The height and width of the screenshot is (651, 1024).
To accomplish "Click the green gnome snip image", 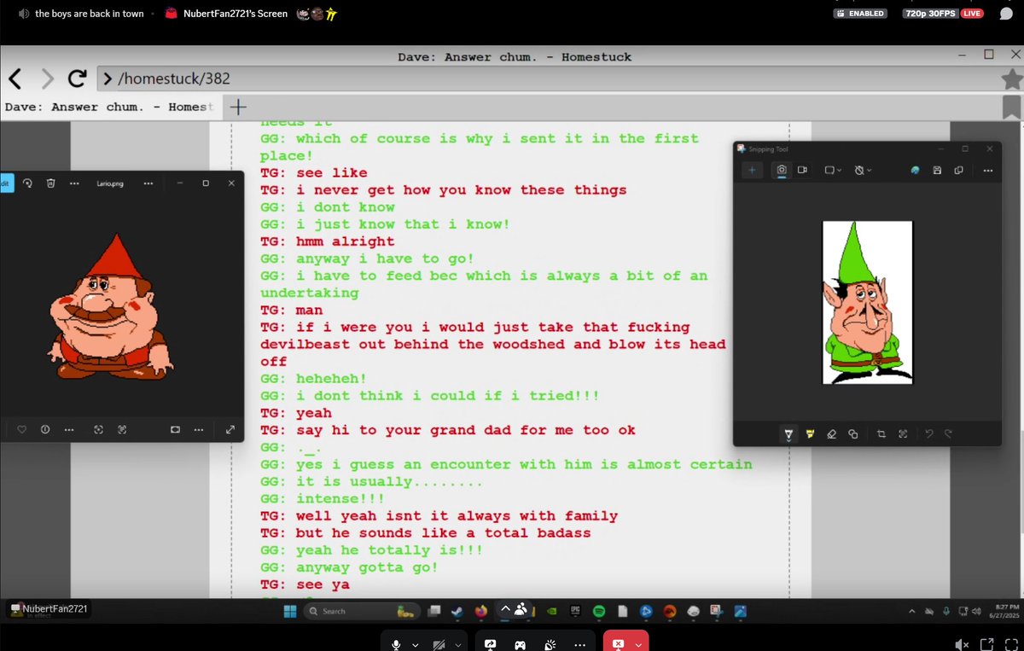I will coord(868,302).
